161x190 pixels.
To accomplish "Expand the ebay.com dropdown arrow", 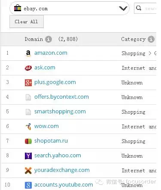I will 123,9.
